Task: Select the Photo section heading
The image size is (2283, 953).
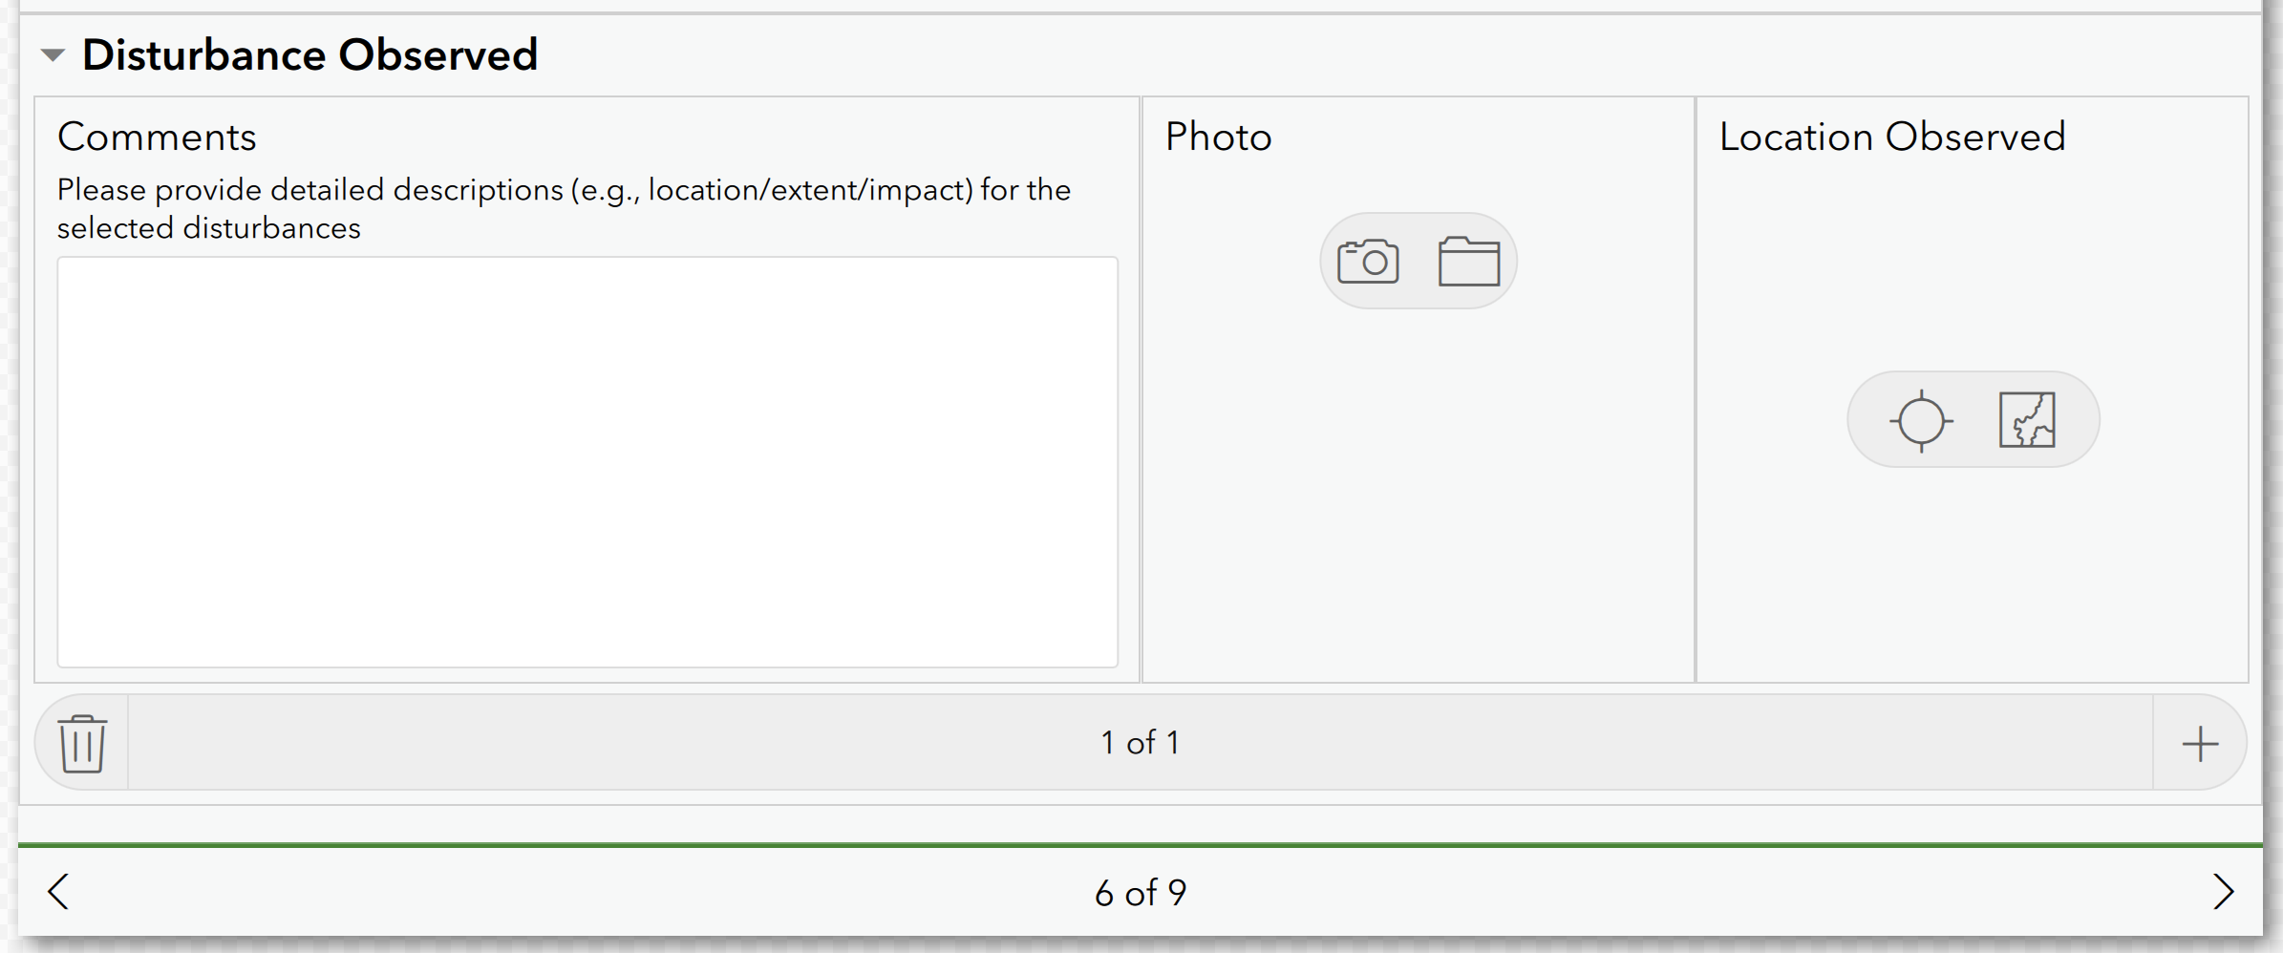Action: point(1218,137)
